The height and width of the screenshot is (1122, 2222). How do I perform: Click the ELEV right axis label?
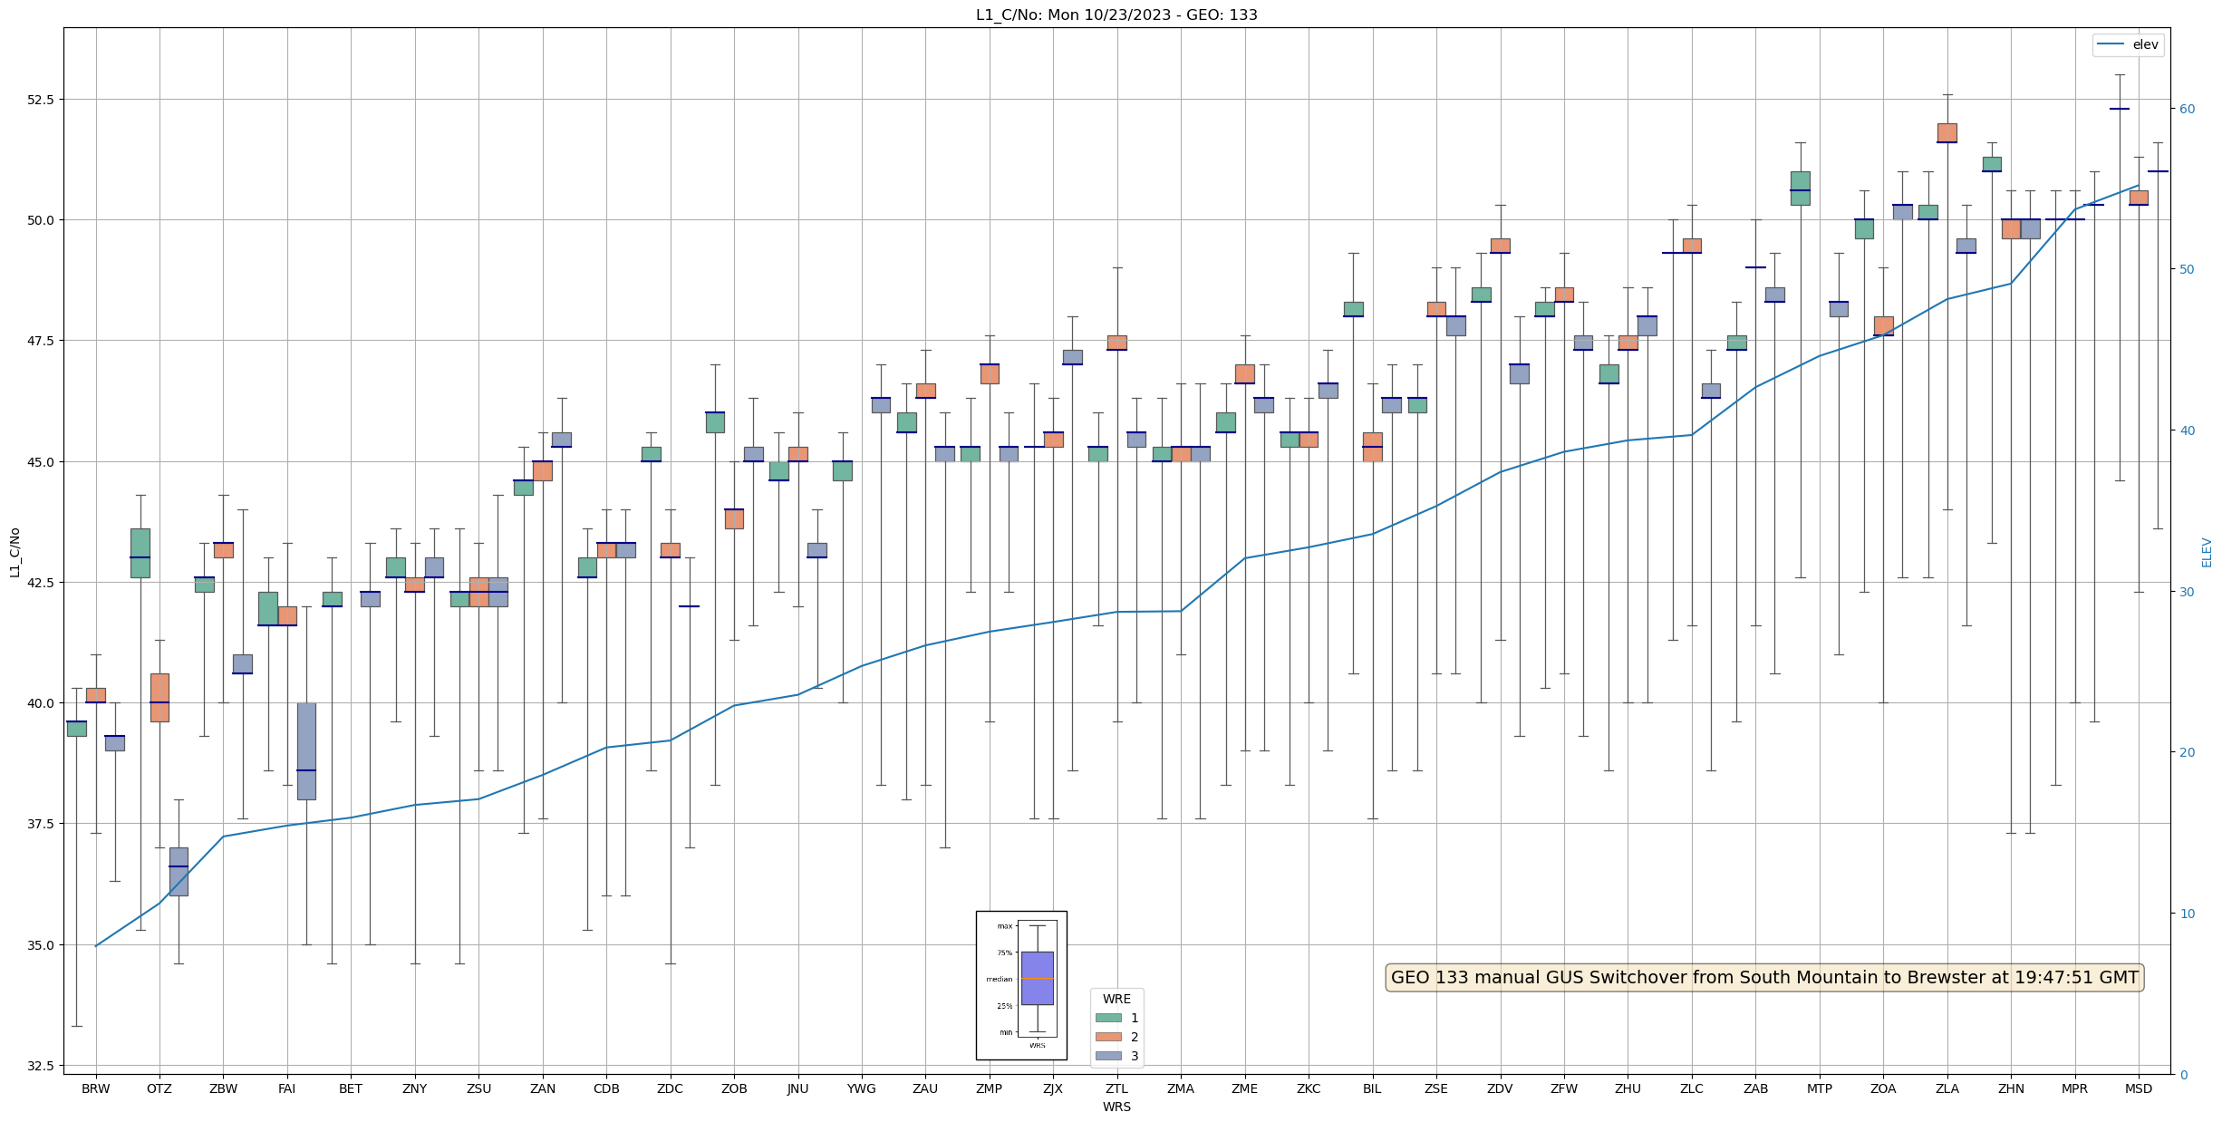2206,552
